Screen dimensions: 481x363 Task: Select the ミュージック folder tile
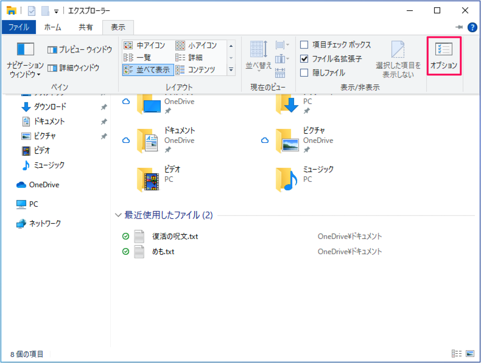click(x=305, y=179)
